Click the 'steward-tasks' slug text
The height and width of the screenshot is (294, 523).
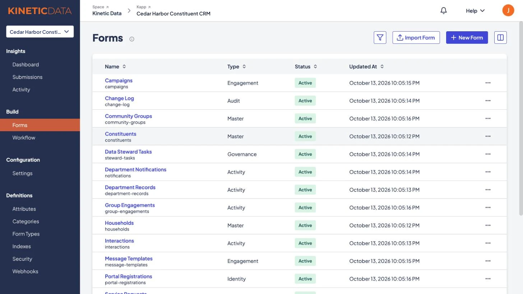120,158
